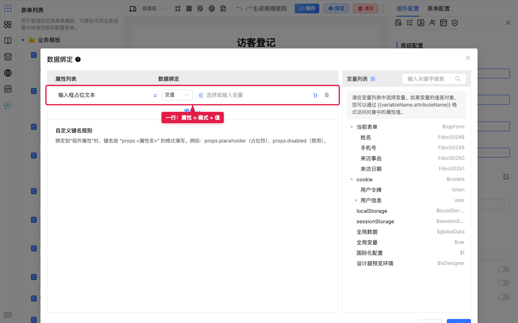Viewport: 518px width, 323px height.
Task: Expand the 用户信息 tree node
Action: [x=356, y=200]
